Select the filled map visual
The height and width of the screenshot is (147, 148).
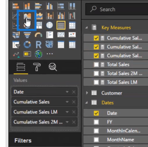16,35
